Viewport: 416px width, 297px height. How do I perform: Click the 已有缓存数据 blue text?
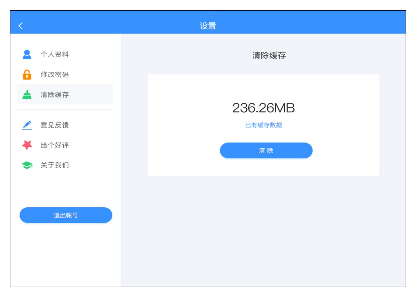(x=264, y=125)
